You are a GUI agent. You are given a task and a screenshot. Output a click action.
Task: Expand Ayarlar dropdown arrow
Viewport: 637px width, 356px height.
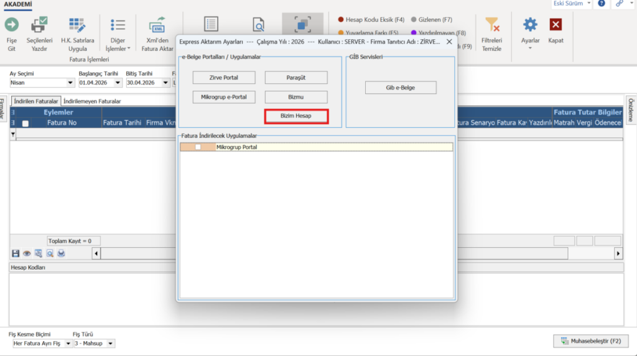pyautogui.click(x=530, y=48)
